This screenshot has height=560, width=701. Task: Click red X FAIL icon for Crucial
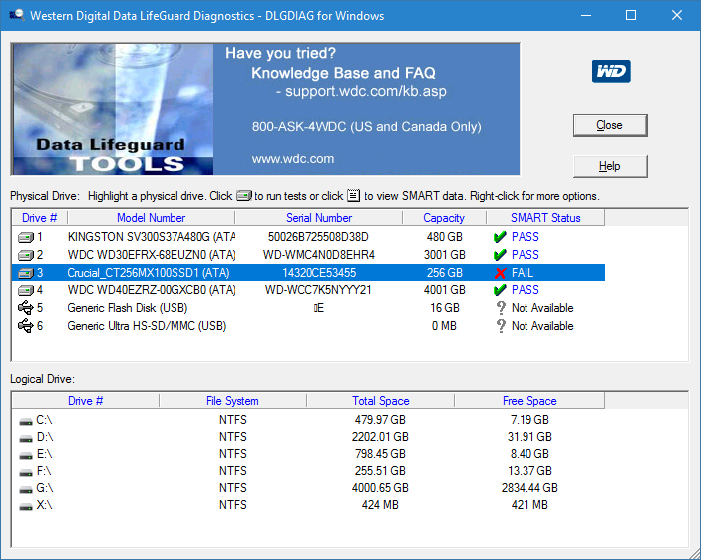501,273
